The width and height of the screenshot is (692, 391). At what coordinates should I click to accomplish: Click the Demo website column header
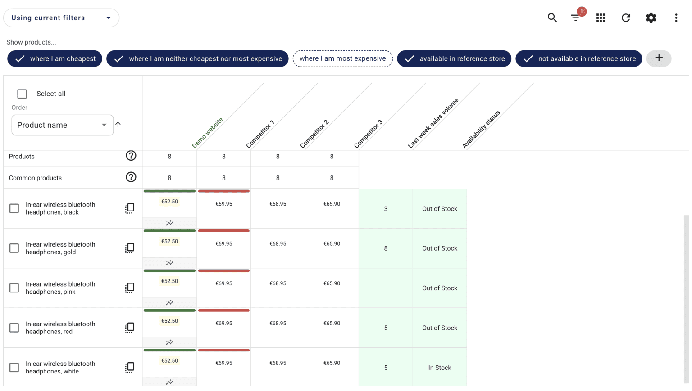click(x=207, y=133)
